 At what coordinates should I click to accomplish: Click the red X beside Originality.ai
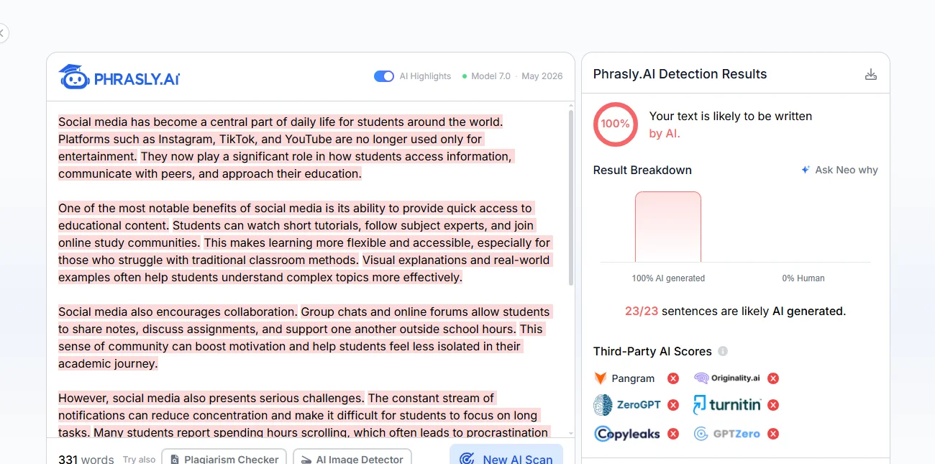(x=773, y=378)
